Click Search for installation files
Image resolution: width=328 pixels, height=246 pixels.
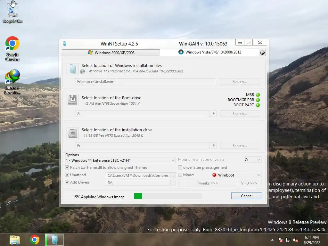click(x=240, y=82)
